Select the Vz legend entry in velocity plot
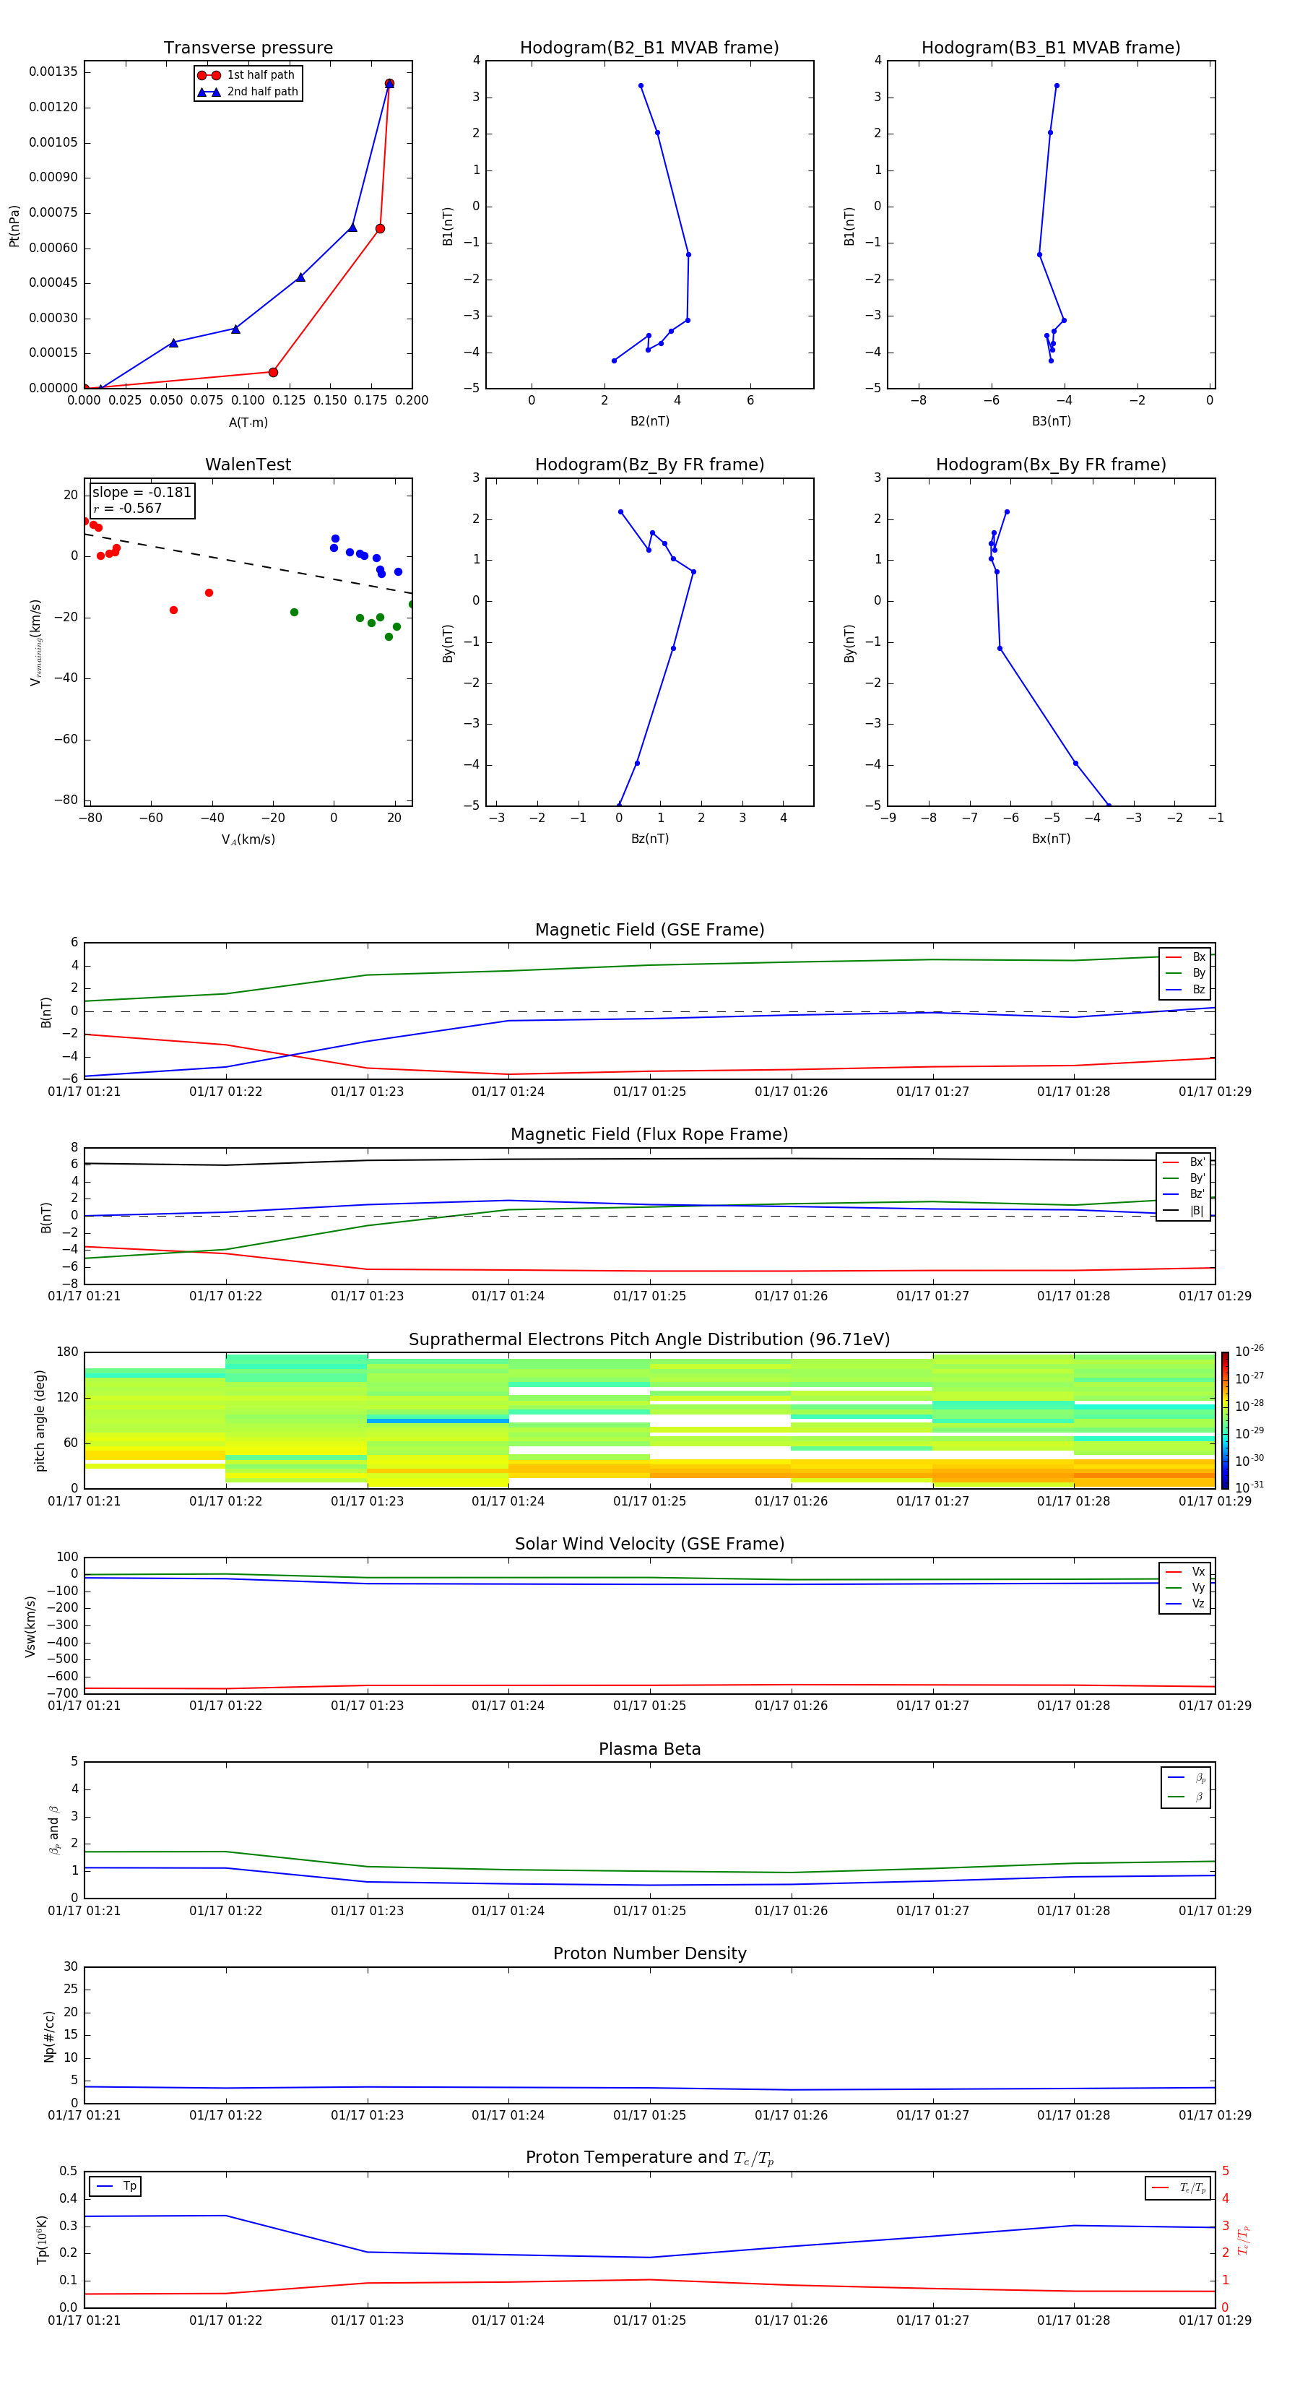1300x2384 pixels. (1185, 1604)
